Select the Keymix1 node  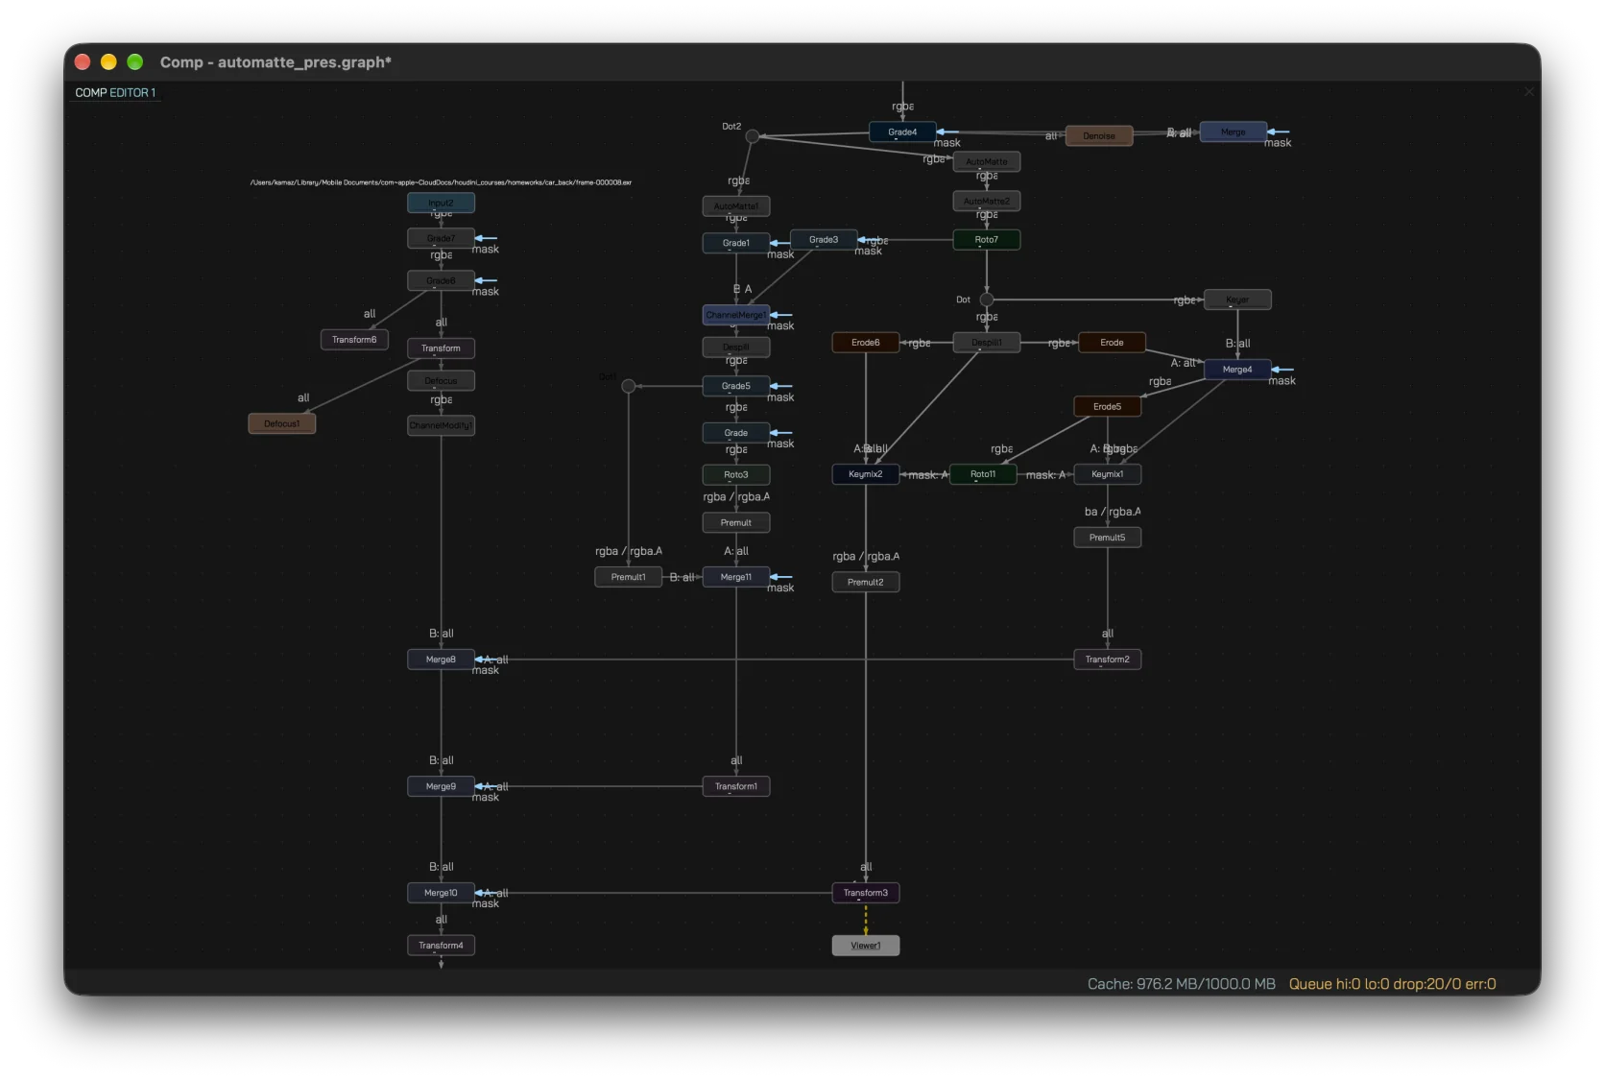(1108, 474)
